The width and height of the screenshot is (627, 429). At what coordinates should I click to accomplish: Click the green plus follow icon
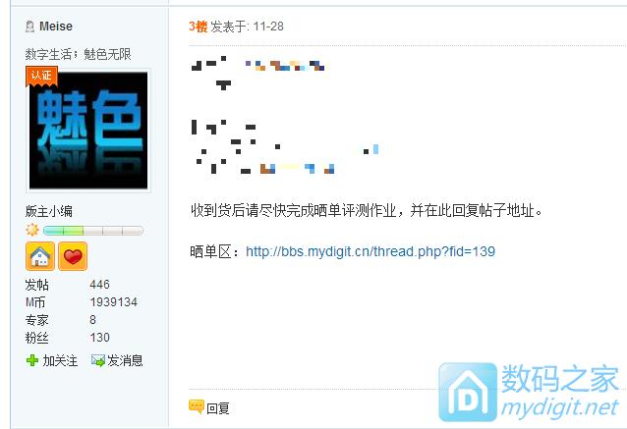(x=32, y=360)
